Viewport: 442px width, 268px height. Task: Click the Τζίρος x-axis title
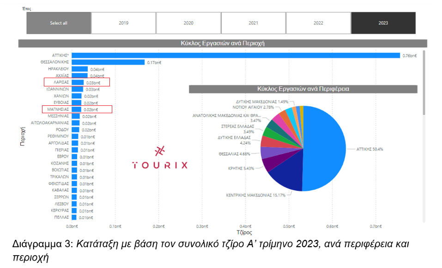coord(245,232)
